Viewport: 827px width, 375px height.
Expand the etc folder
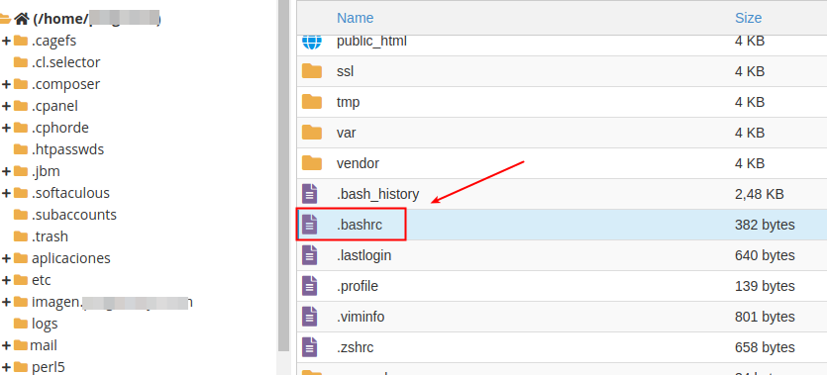6,280
